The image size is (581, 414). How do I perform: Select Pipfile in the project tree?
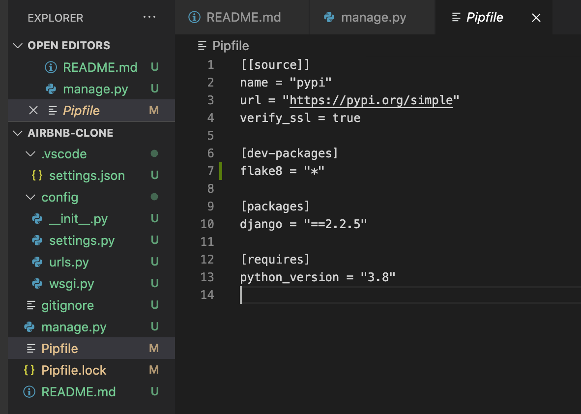click(x=91, y=349)
